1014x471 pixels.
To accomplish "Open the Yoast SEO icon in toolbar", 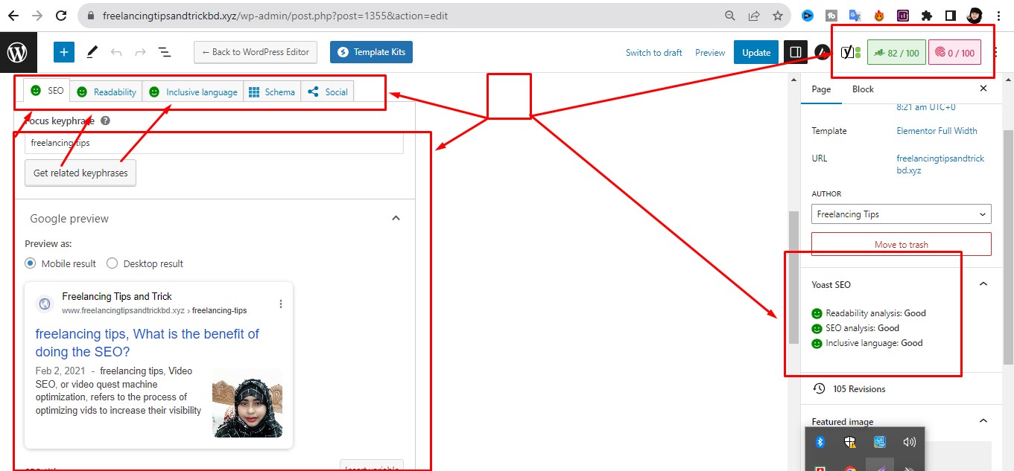I will pos(850,52).
